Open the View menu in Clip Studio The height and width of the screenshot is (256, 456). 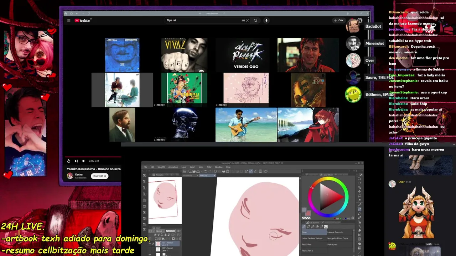201,167
